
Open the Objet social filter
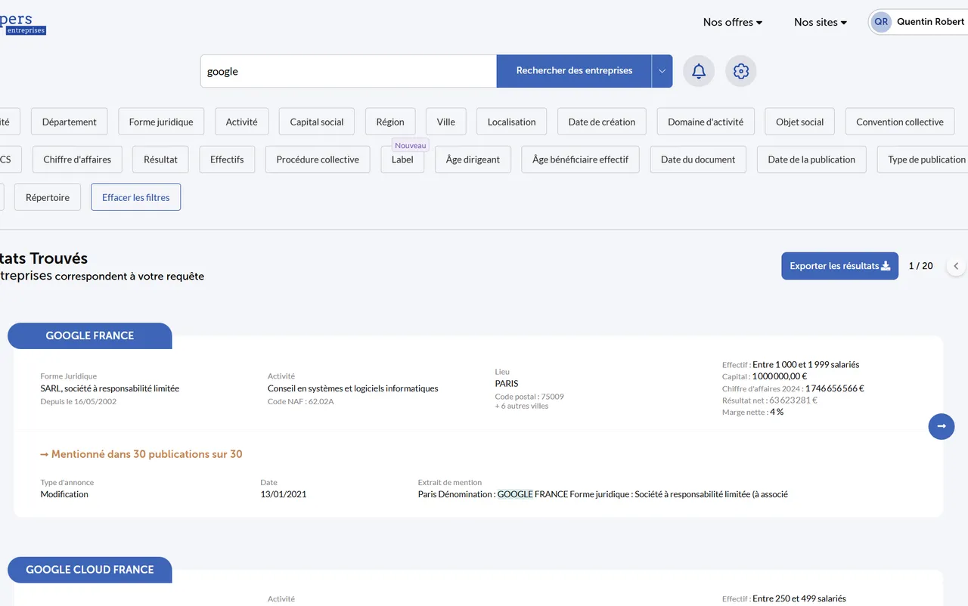click(800, 122)
